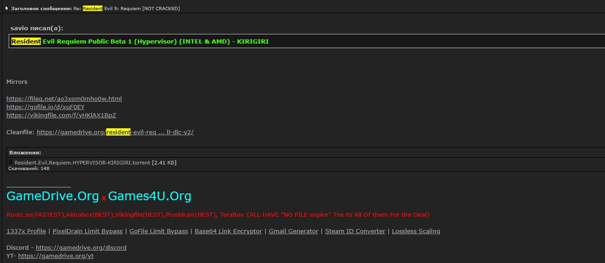Viewport: 605px width, 263px height.
Task: Click the 'Вложения:' attachments header
Action: [x=25, y=153]
